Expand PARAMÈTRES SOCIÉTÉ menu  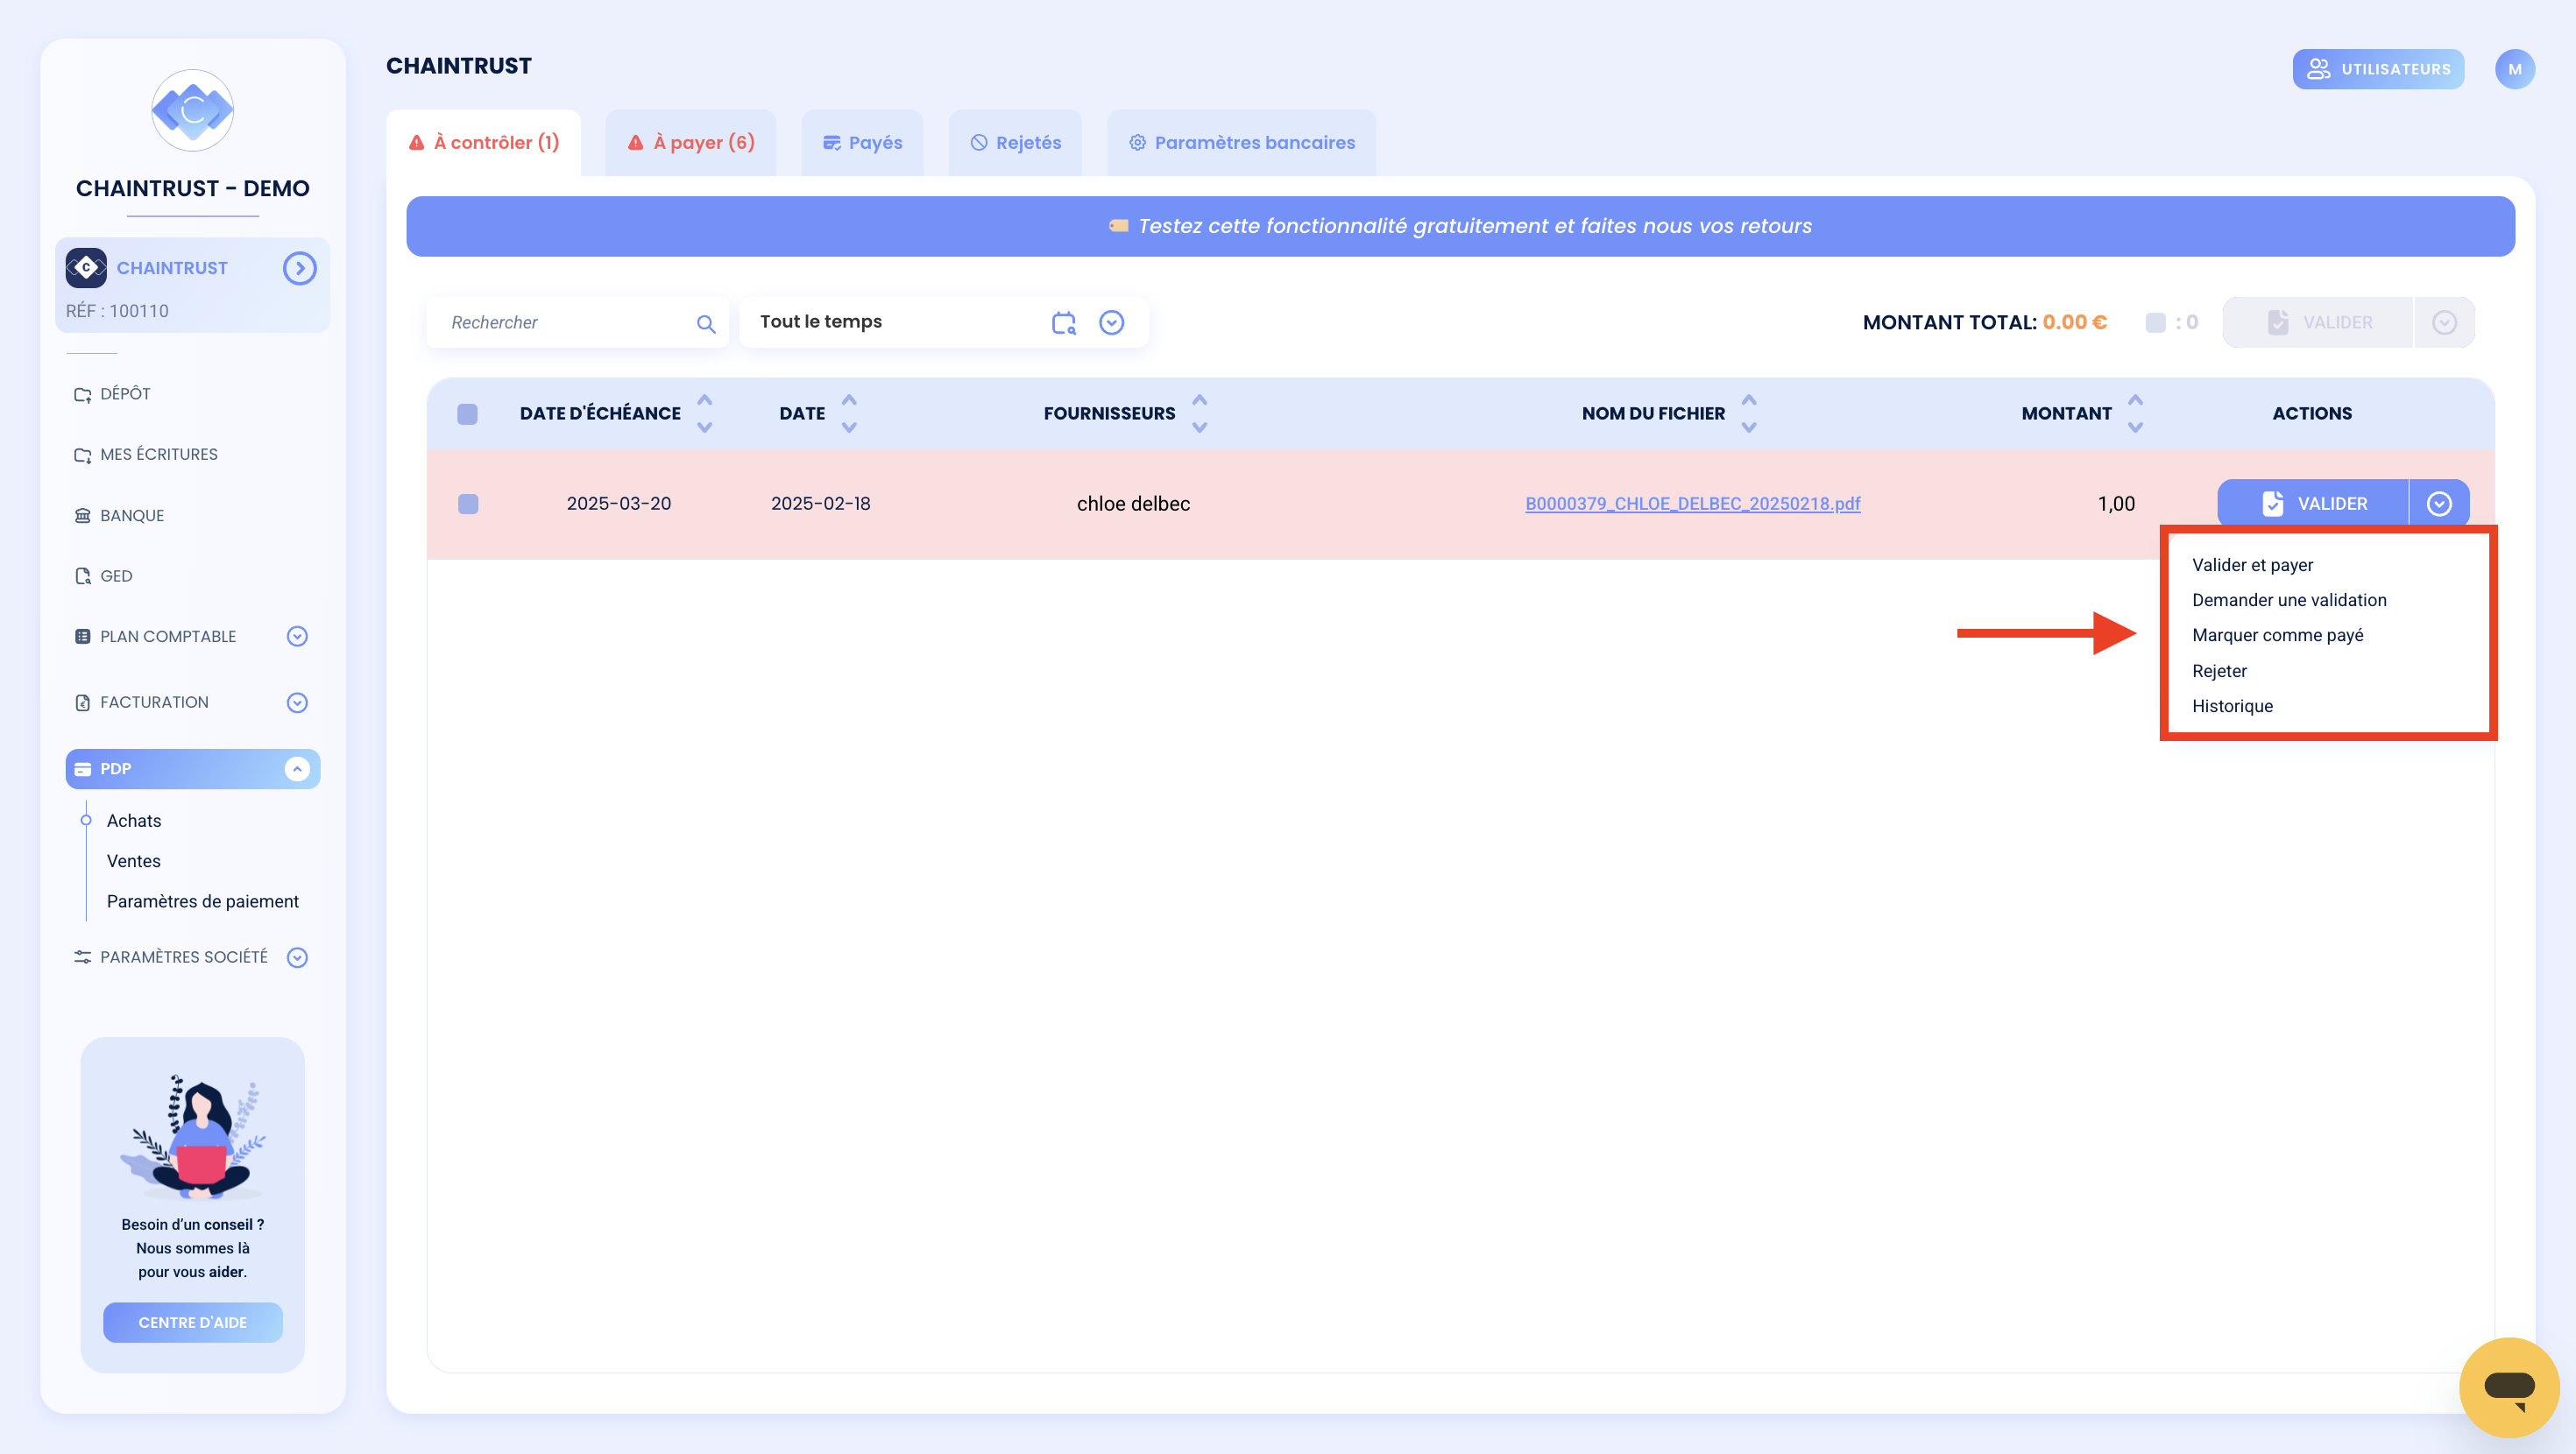[x=297, y=958]
